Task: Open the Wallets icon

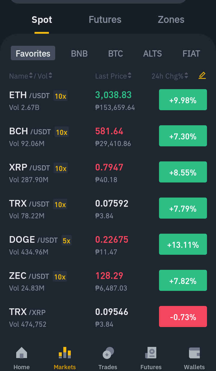Action: (x=194, y=353)
